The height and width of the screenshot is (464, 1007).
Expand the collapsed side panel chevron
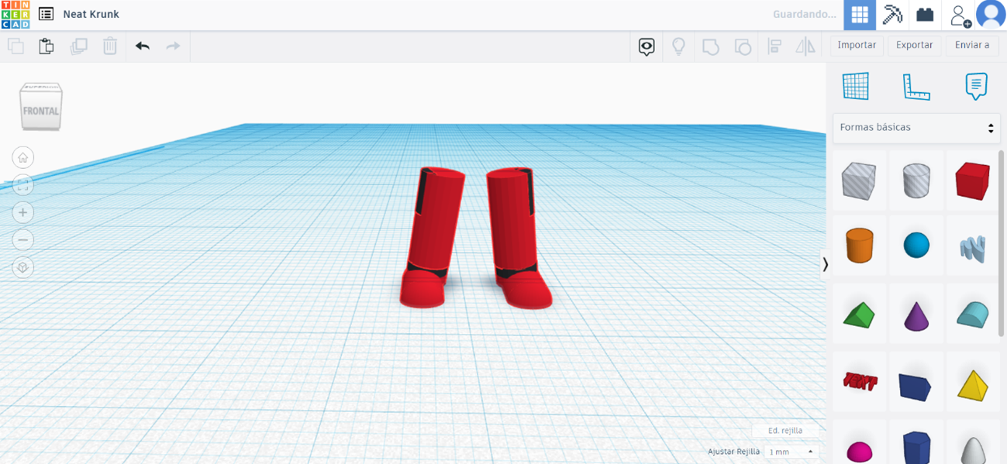point(826,264)
